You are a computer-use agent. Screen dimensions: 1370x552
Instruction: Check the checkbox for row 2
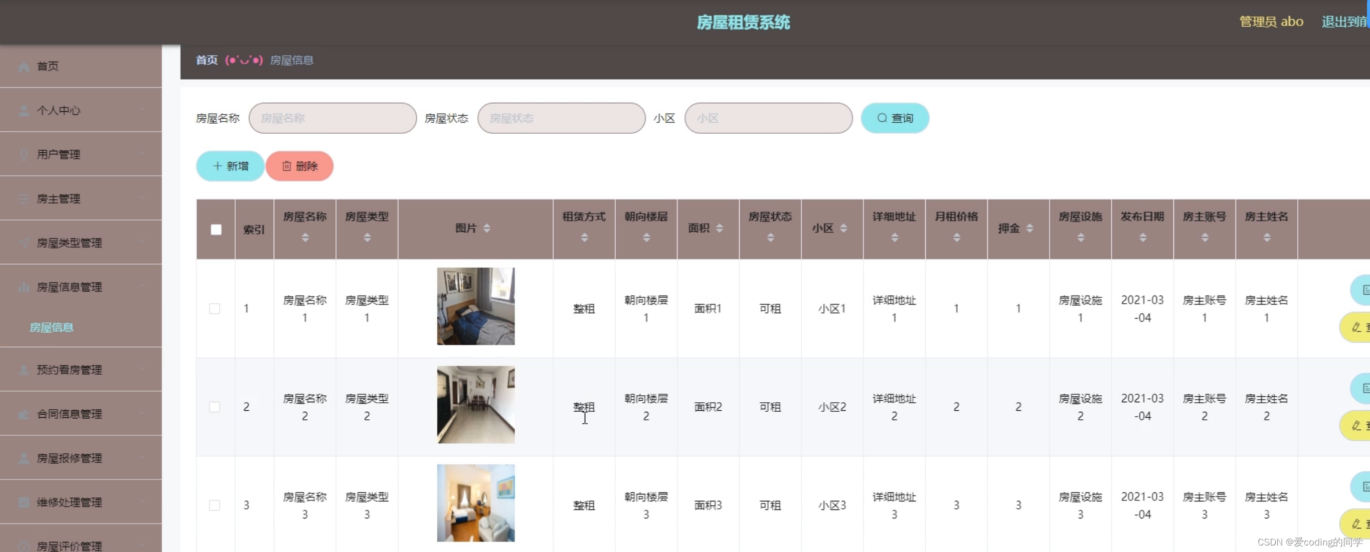tap(215, 407)
